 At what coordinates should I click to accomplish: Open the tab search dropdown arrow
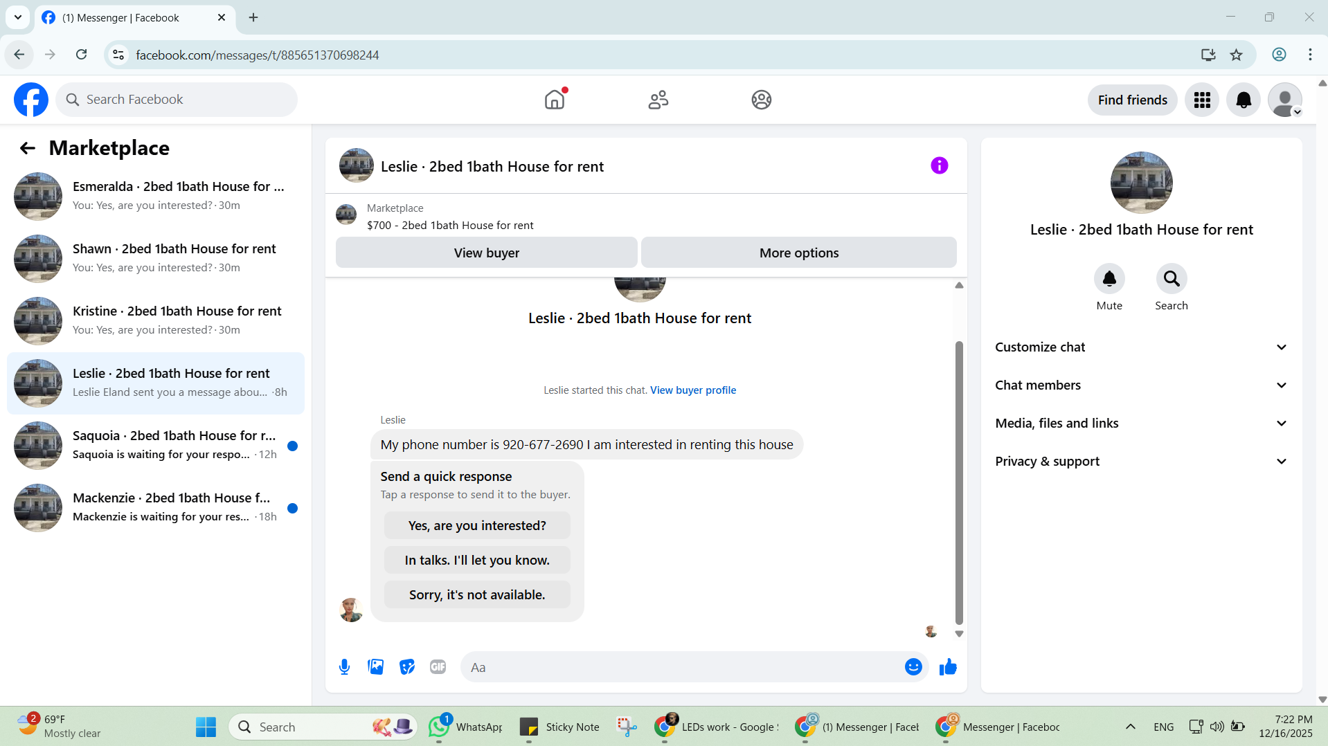tap(18, 17)
